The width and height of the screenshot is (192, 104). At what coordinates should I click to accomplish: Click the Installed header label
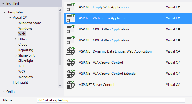click(x=13, y=4)
